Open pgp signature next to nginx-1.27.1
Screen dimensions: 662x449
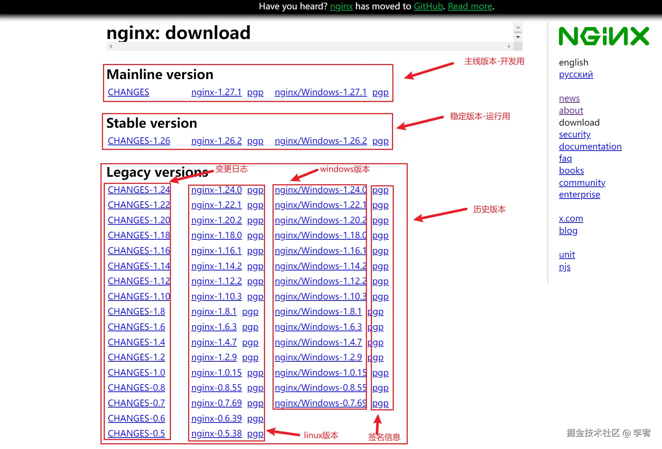[255, 92]
